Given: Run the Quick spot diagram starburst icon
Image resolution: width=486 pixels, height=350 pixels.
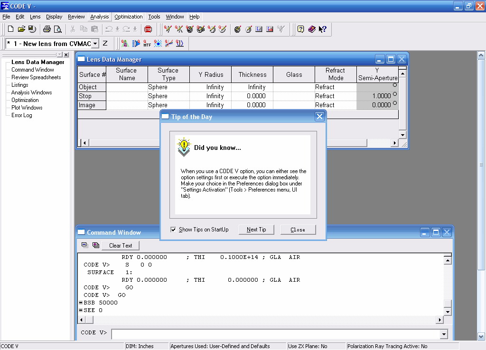Looking at the screenshot, I should tap(158, 44).
